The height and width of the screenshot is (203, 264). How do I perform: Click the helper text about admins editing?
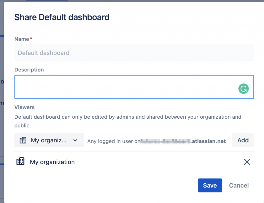pyautogui.click(x=128, y=117)
